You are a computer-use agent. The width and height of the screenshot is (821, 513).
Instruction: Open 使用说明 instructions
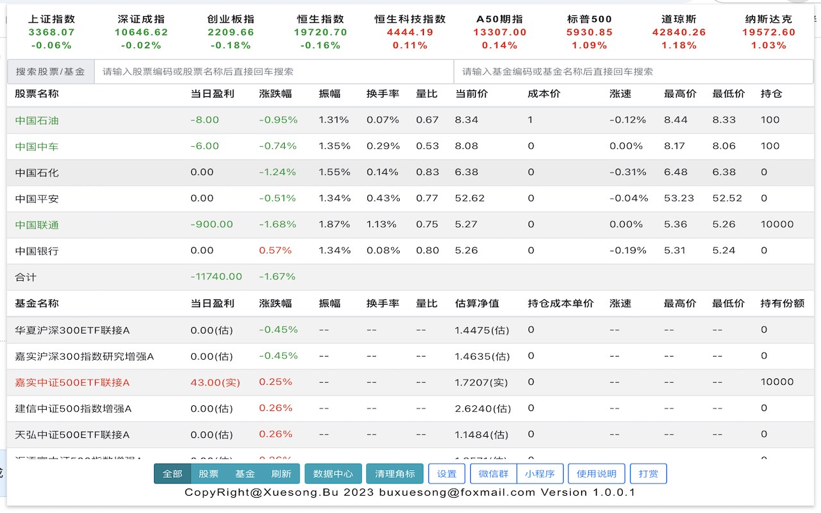tap(597, 474)
